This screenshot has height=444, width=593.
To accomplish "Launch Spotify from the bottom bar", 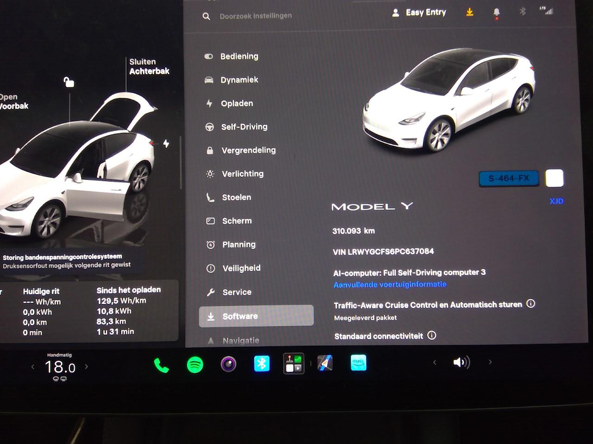I will pyautogui.click(x=195, y=365).
